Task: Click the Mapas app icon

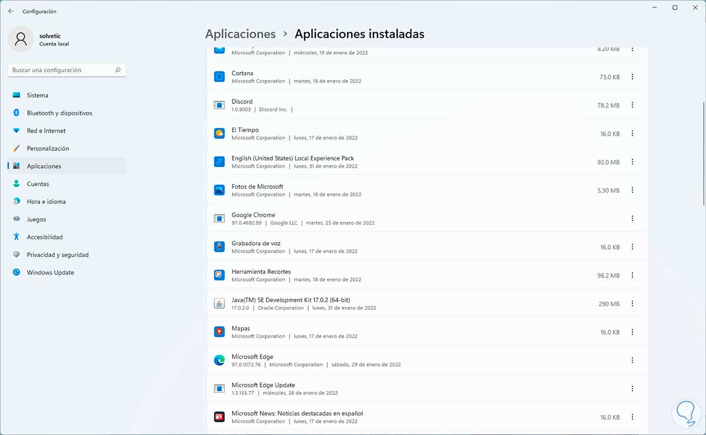Action: tap(219, 332)
